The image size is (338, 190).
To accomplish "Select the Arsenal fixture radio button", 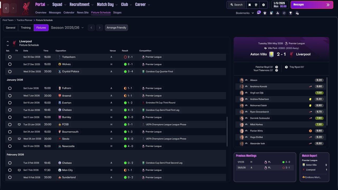I will (x=10, y=96).
